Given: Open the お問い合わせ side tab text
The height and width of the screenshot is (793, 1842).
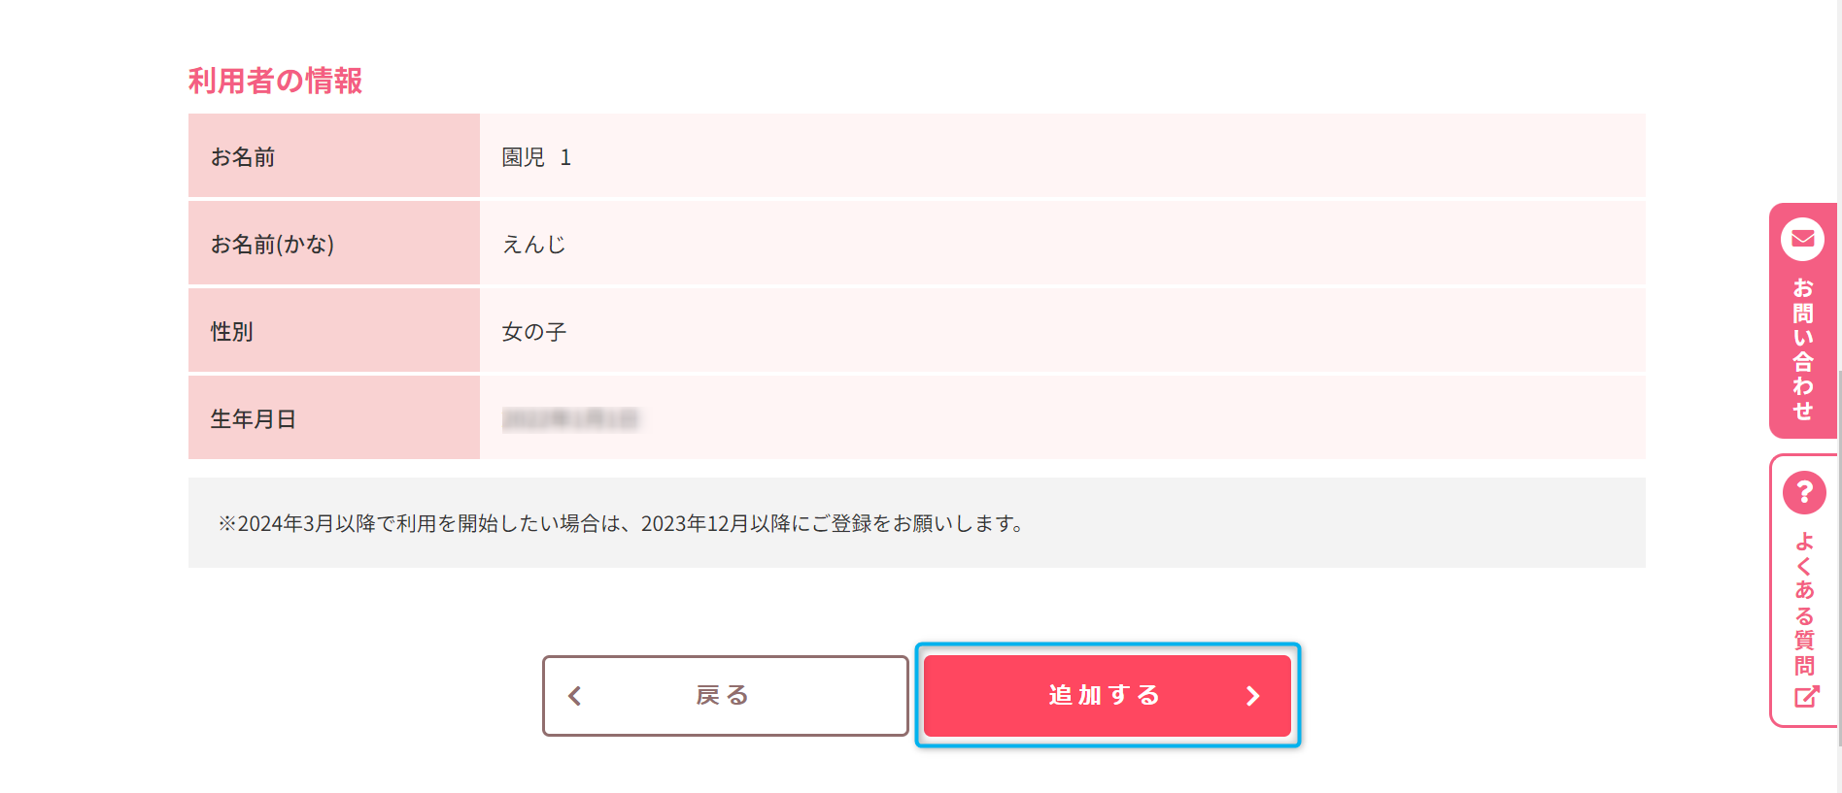Looking at the screenshot, I should click(1803, 349).
